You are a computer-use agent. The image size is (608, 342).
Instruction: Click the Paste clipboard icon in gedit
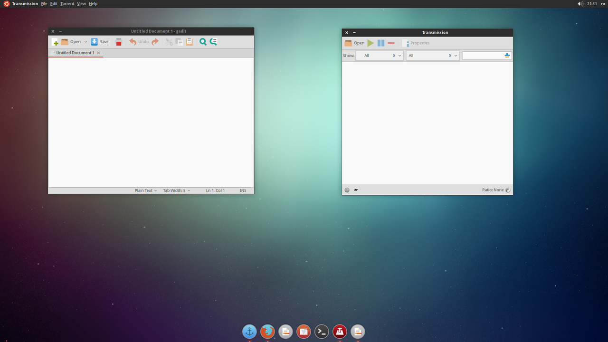(x=189, y=42)
